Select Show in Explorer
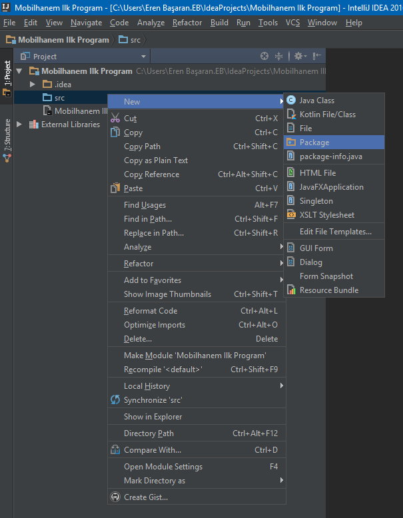Viewport: 403px width, 518px height. click(x=197, y=417)
